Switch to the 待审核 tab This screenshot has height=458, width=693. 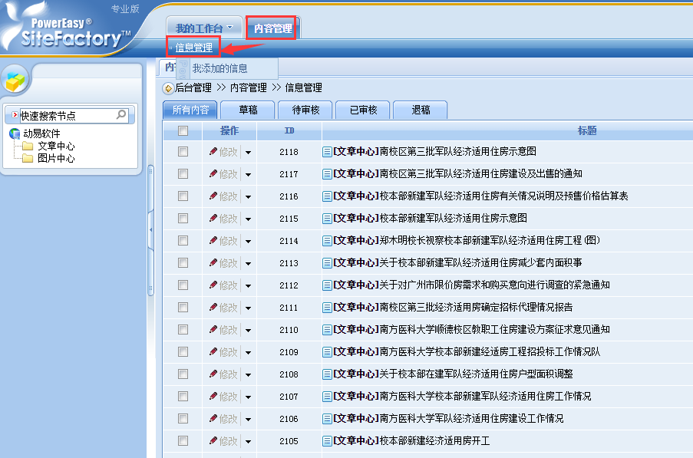(x=305, y=110)
